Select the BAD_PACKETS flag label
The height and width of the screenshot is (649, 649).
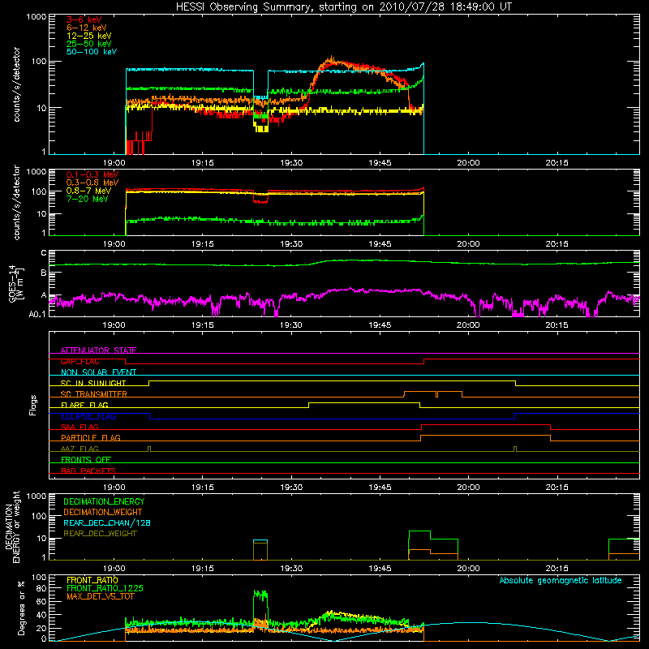pos(88,471)
